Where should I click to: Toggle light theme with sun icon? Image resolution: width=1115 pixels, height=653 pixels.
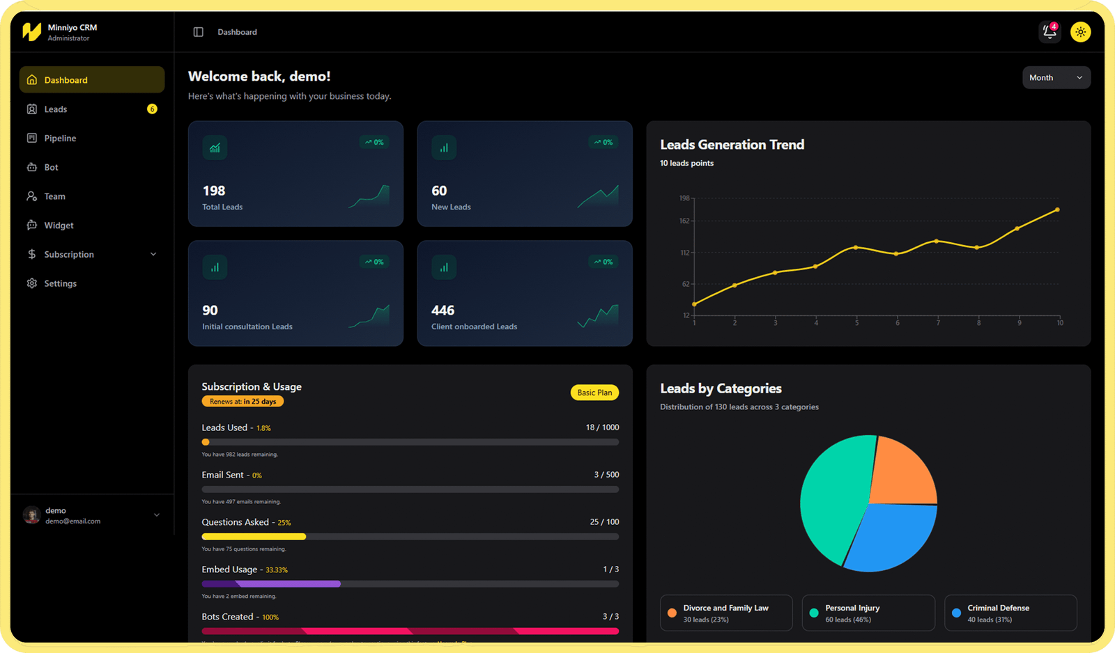1080,32
